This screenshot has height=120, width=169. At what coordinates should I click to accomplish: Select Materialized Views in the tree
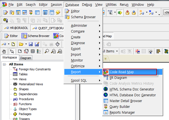click(31, 84)
